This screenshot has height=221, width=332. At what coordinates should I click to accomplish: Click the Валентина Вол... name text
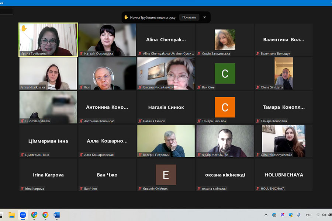tap(284, 40)
